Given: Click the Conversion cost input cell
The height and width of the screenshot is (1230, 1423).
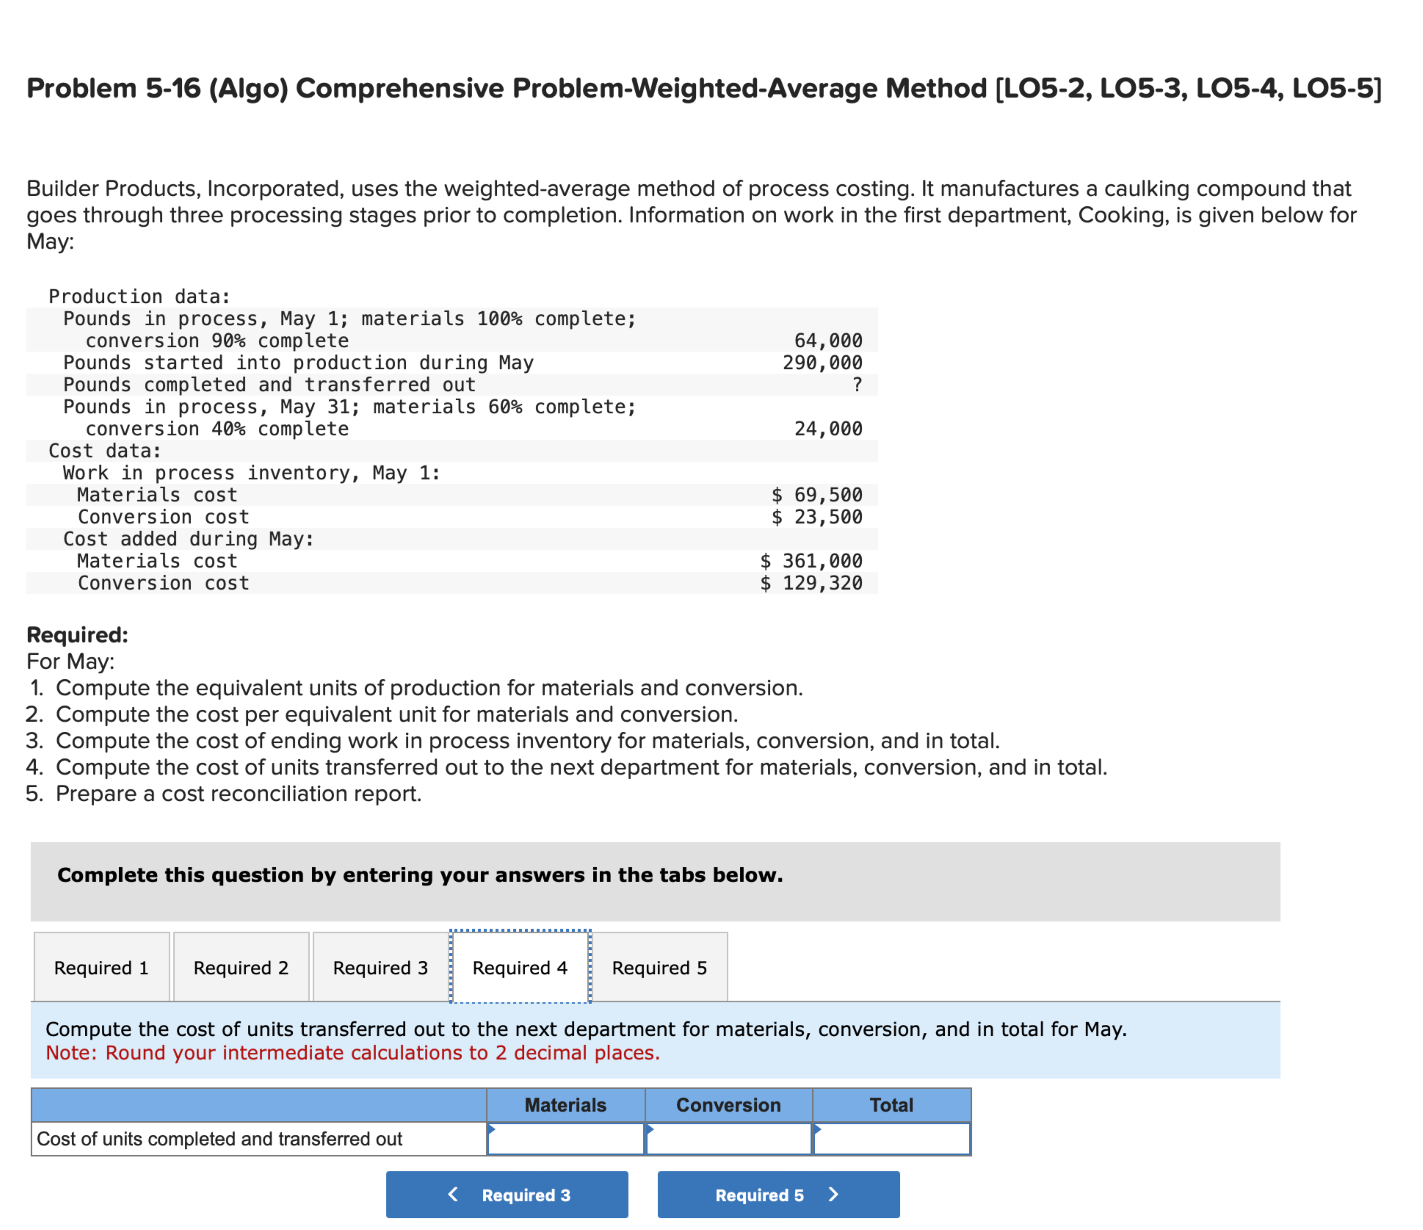Looking at the screenshot, I should coord(729,1139).
